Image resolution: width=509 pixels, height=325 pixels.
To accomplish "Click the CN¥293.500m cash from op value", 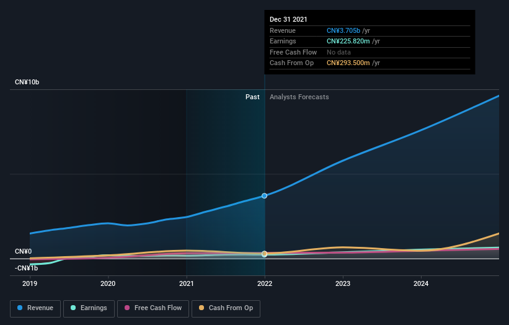I will click(x=348, y=63).
